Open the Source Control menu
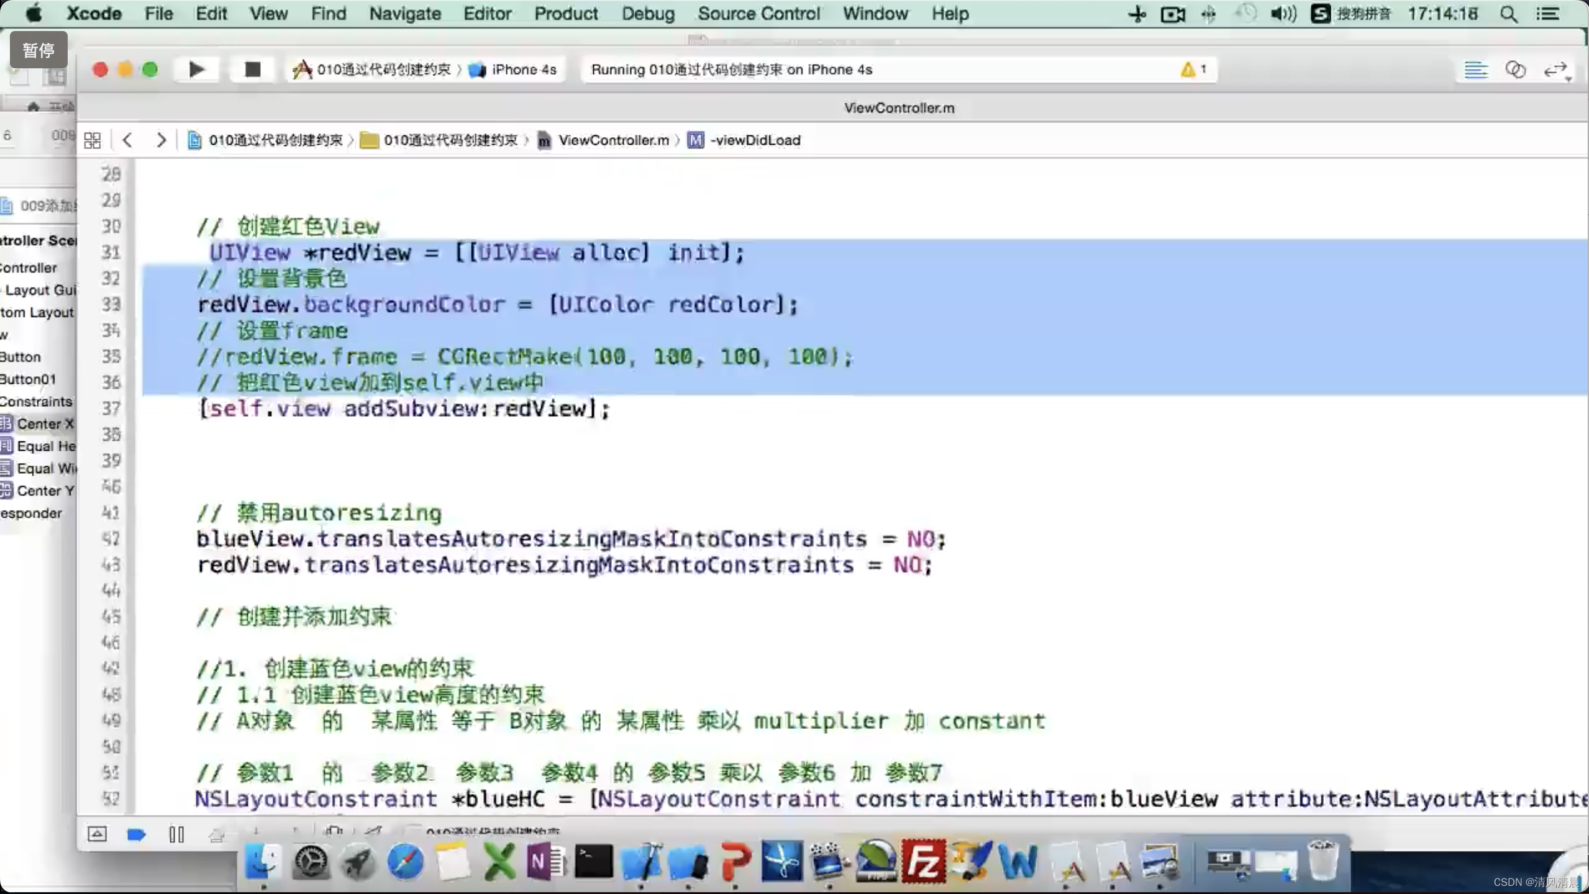Screen dimensions: 1589x894 coord(758,14)
